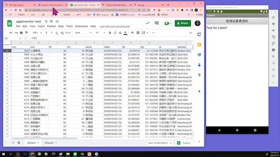Open the text color picker
The image size is (280, 157).
pos(126,33)
